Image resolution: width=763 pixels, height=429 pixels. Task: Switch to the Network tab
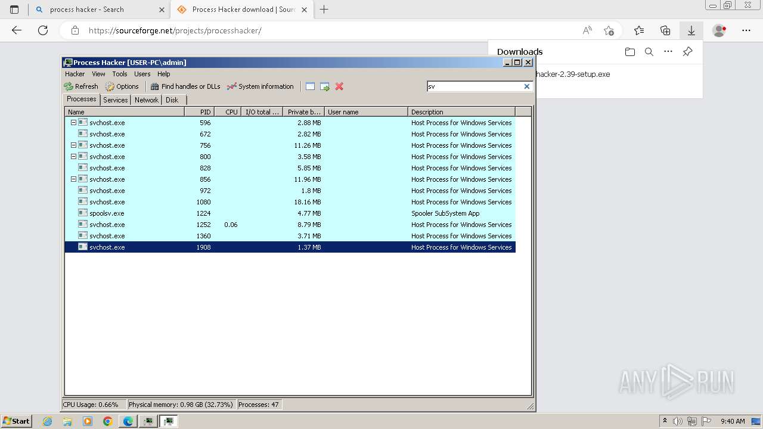coord(146,100)
